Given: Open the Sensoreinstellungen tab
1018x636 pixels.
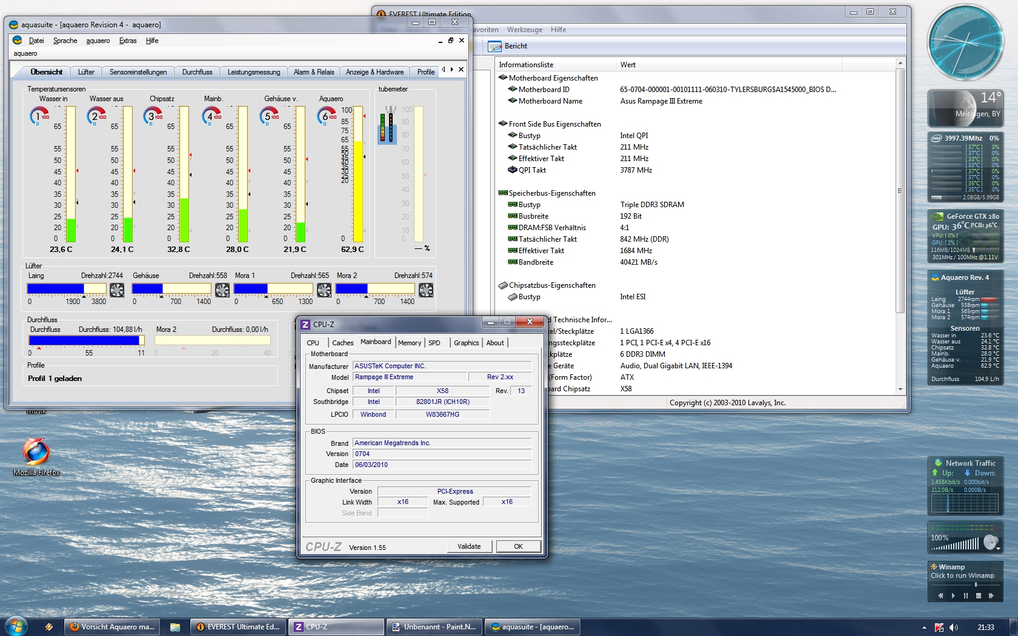Looking at the screenshot, I should [x=138, y=72].
